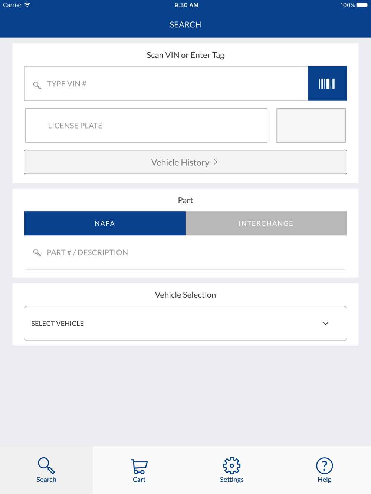Open Settings gear in bottom bar
This screenshot has width=371, height=494.
(232, 466)
